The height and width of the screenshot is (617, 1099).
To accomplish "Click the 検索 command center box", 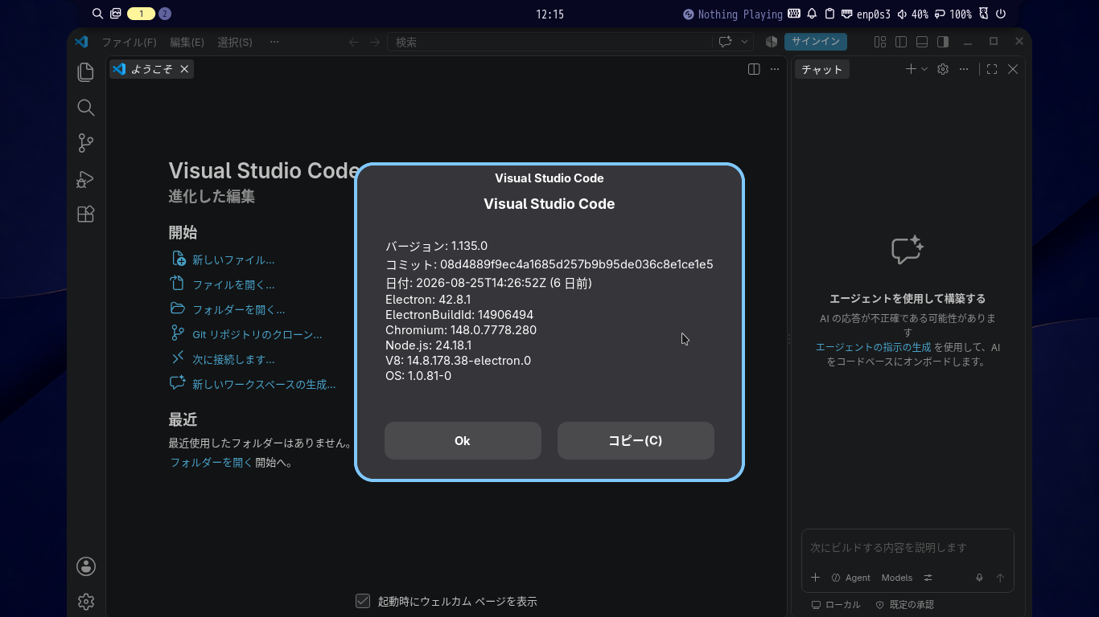I will (x=549, y=42).
